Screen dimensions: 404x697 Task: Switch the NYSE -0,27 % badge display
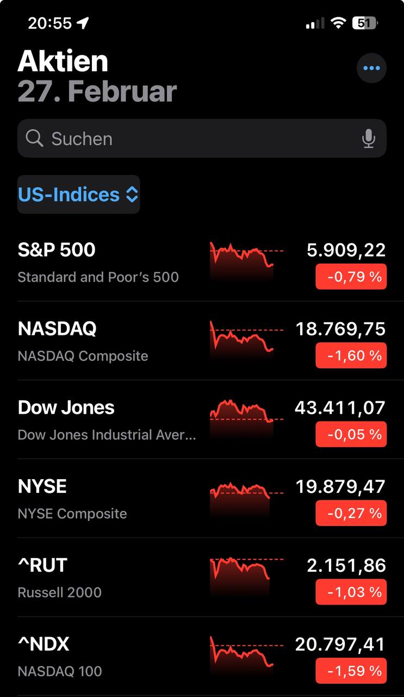point(351,513)
